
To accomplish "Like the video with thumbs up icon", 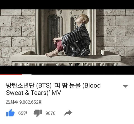I will pyautogui.click(x=10, y=113).
